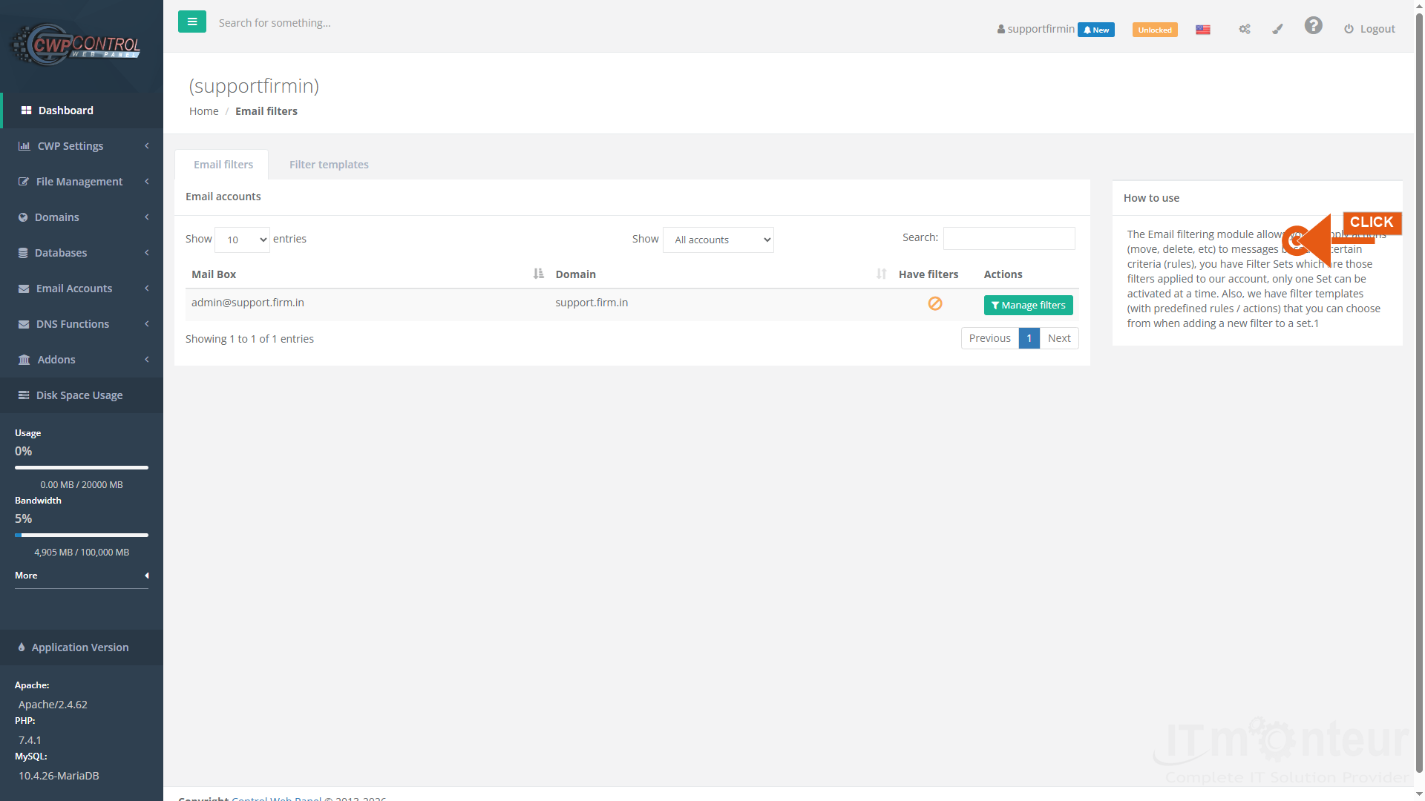Click the Addons building icon

tap(24, 360)
